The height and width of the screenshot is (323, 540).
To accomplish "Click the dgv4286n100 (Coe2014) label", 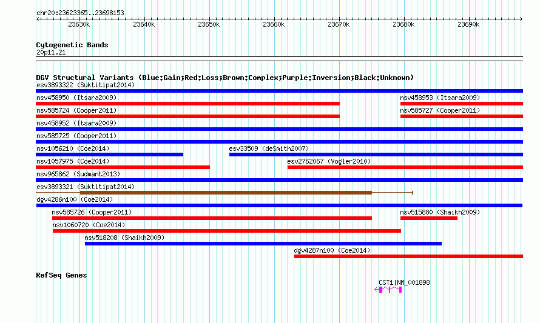I will pyautogui.click(x=75, y=199).
